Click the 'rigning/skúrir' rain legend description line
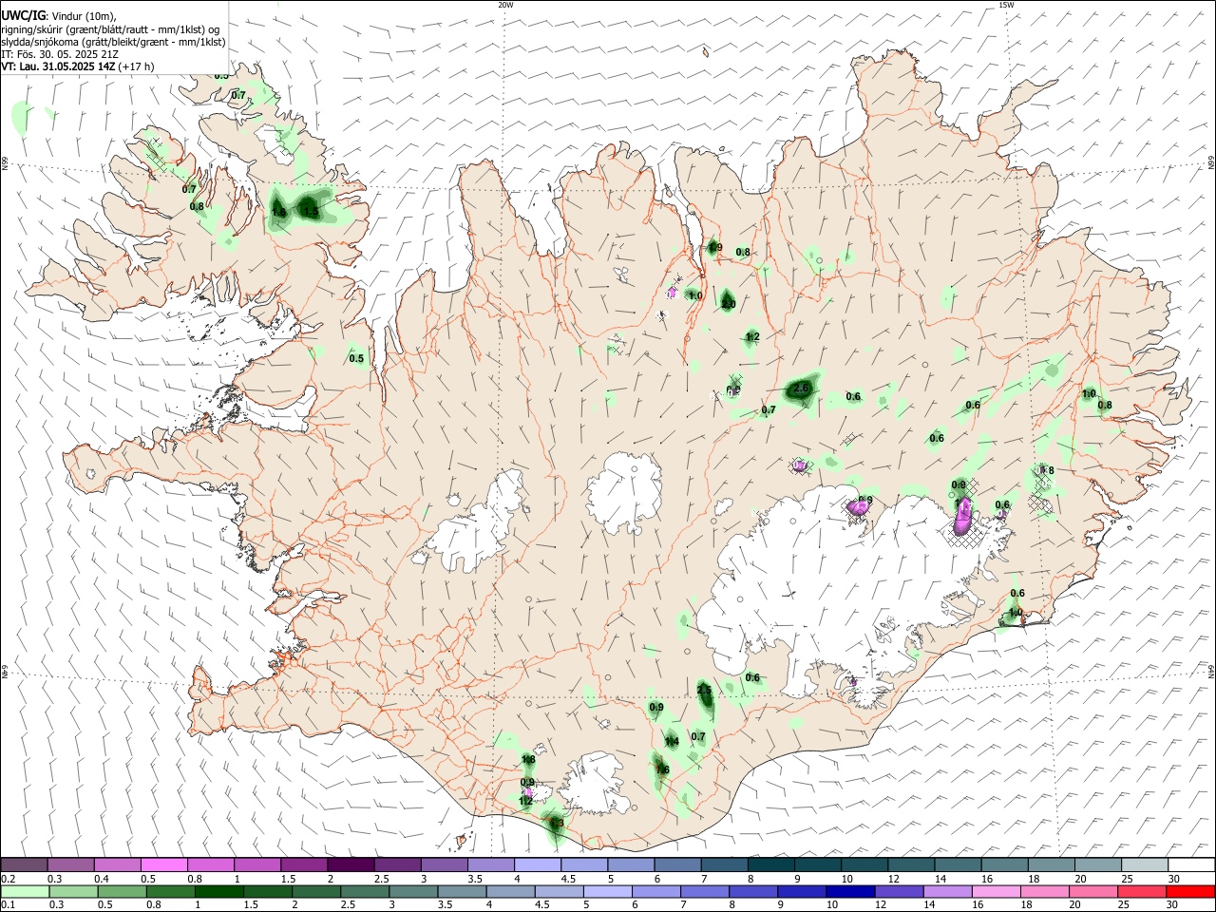 [110, 28]
